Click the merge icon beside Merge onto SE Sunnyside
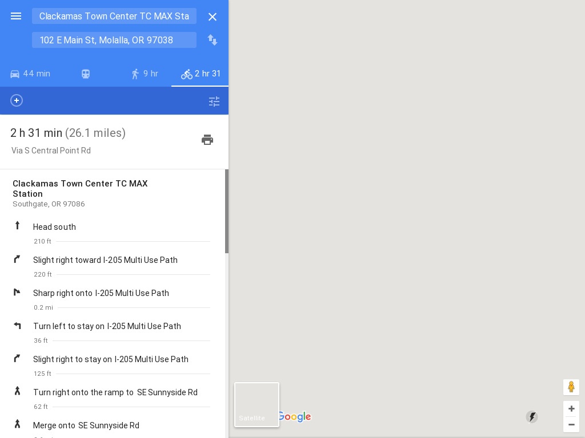 click(17, 424)
